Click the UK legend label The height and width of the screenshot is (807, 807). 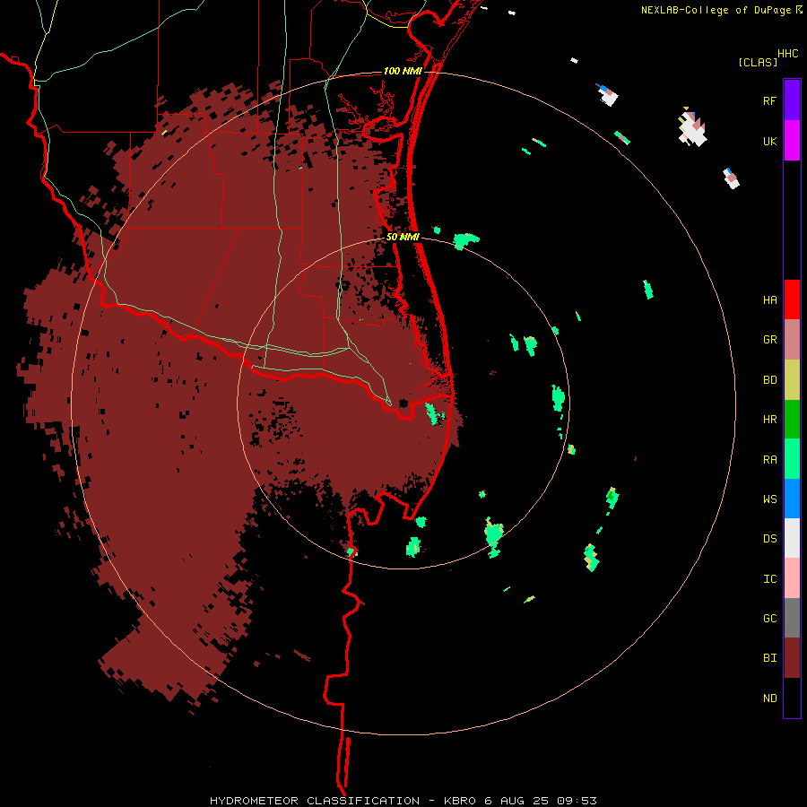coord(770,141)
